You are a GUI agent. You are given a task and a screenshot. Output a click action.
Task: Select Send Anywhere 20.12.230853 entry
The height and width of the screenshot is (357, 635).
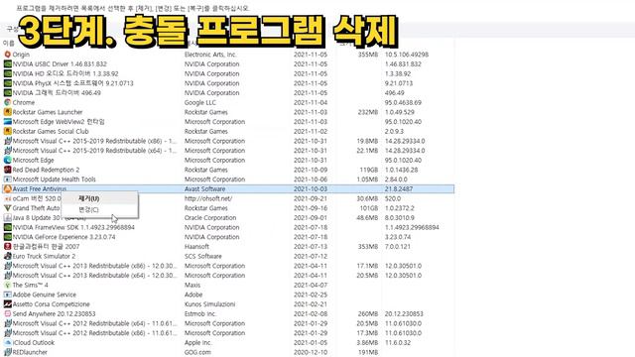click(x=54, y=313)
